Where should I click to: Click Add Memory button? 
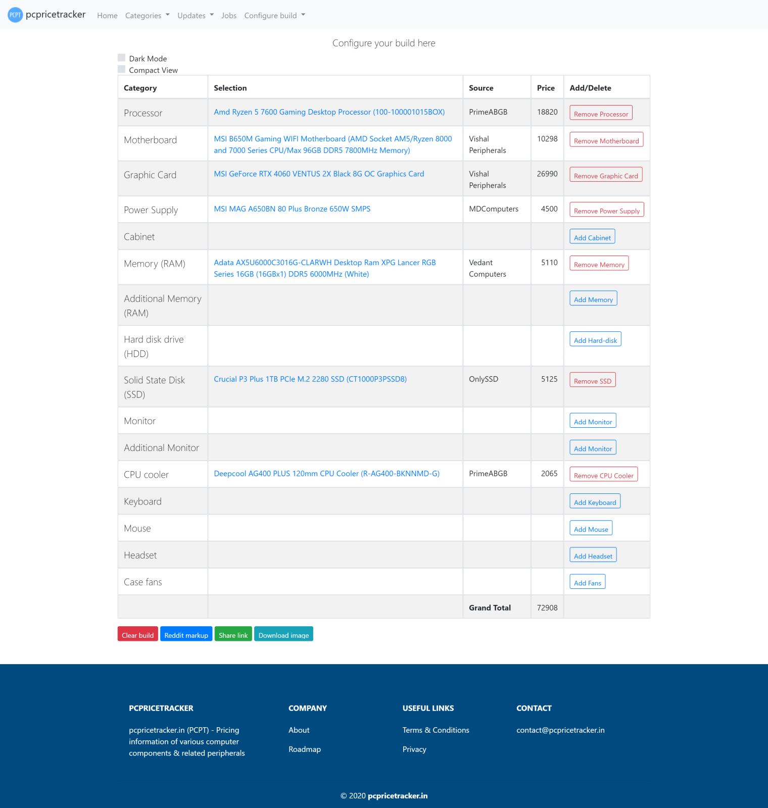click(593, 298)
